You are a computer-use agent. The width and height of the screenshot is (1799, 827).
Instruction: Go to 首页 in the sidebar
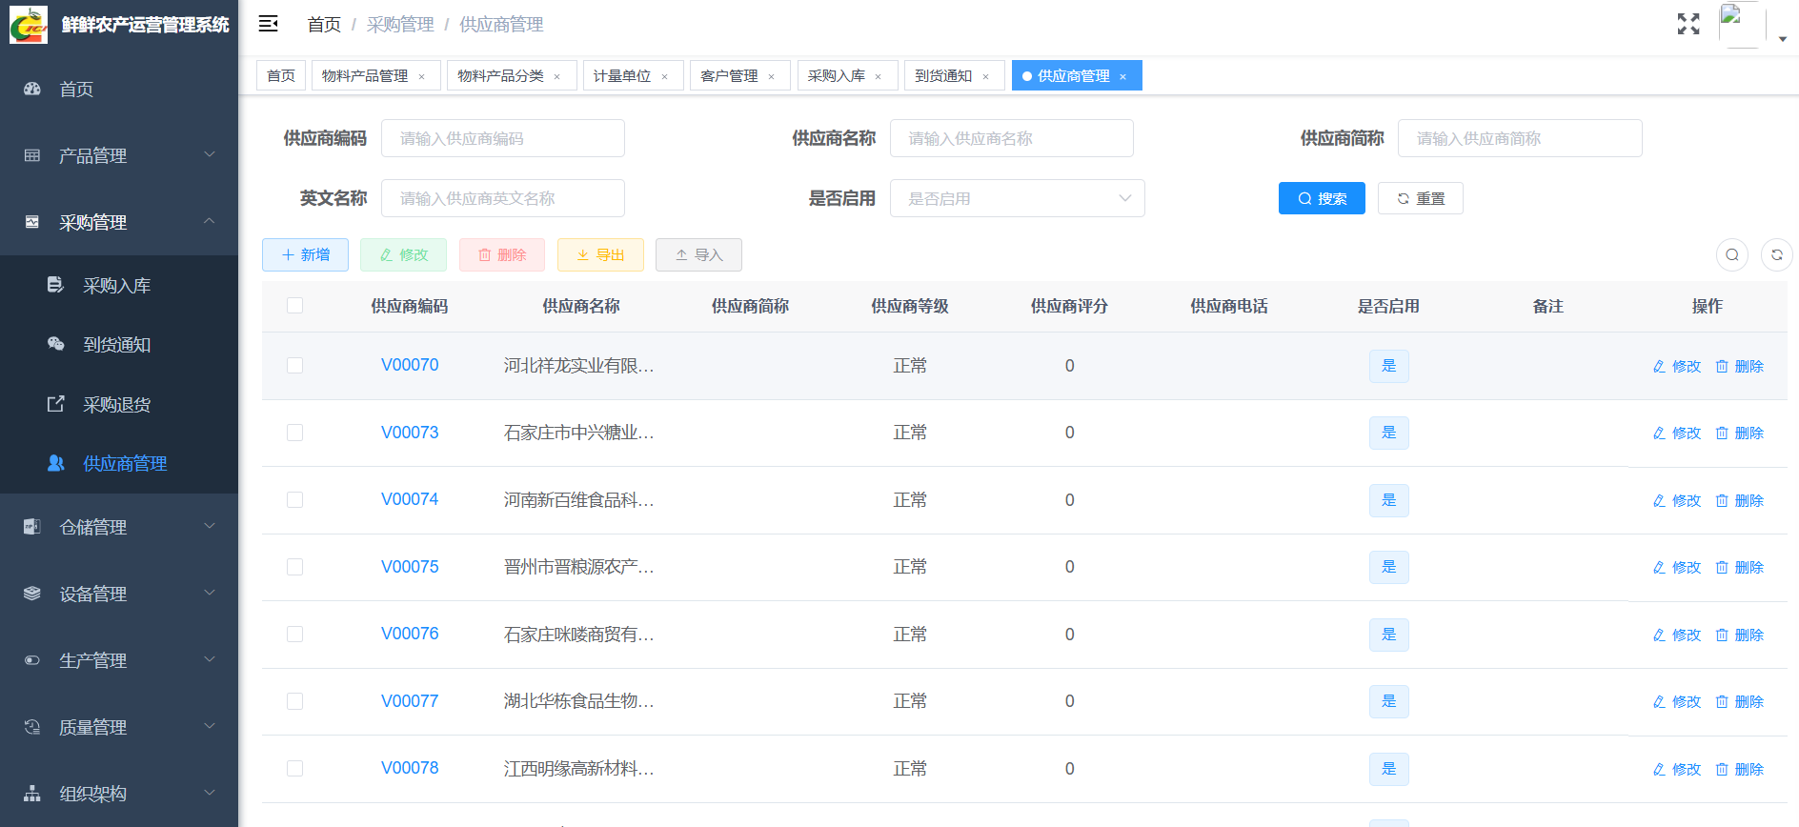pyautogui.click(x=76, y=89)
